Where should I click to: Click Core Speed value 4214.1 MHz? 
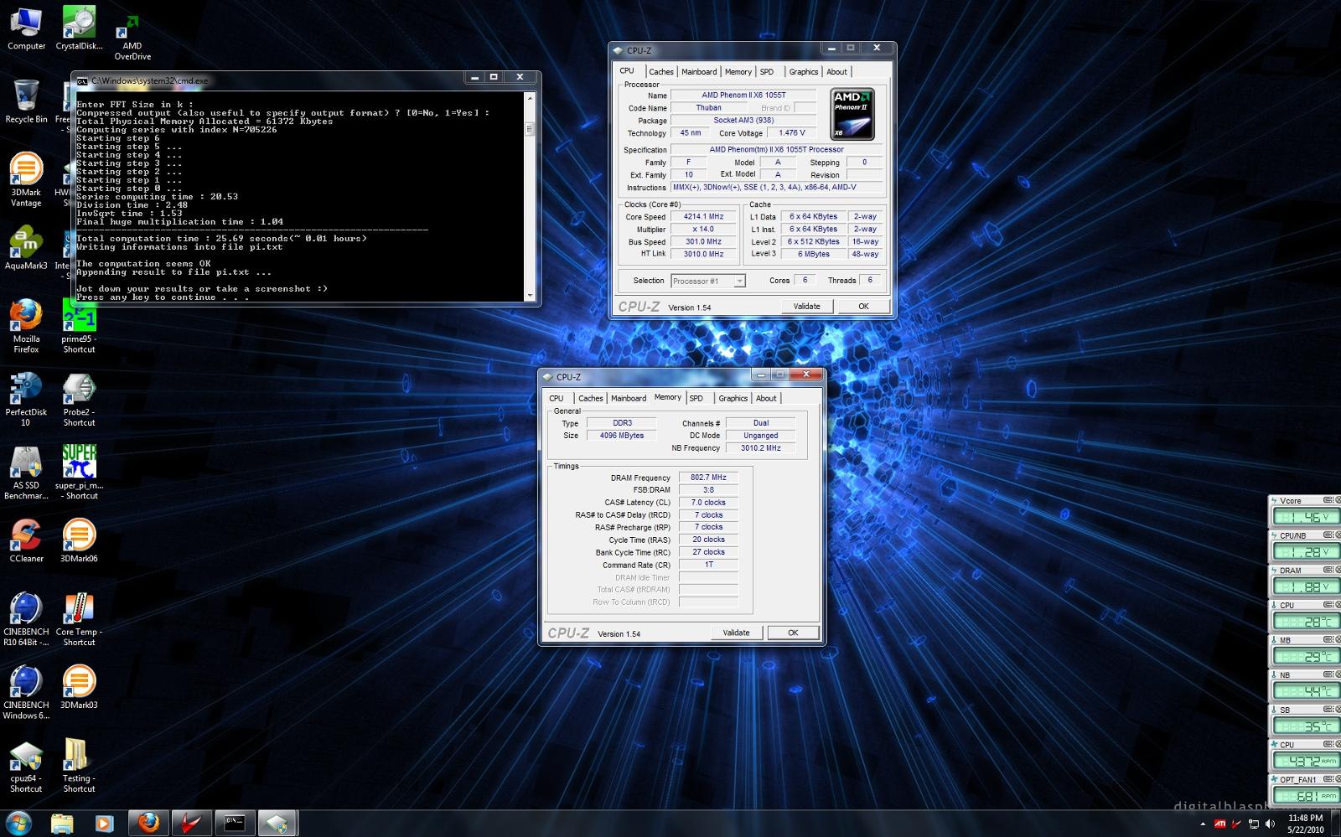point(703,216)
